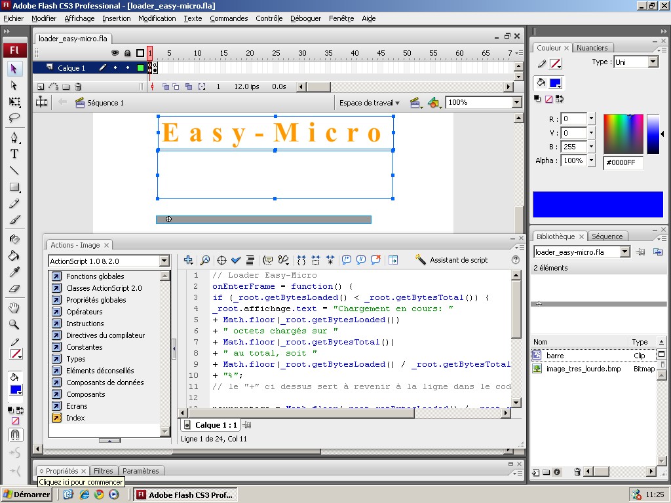Select the Lasso tool
Image resolution: width=671 pixels, height=503 pixels.
pos(14,118)
